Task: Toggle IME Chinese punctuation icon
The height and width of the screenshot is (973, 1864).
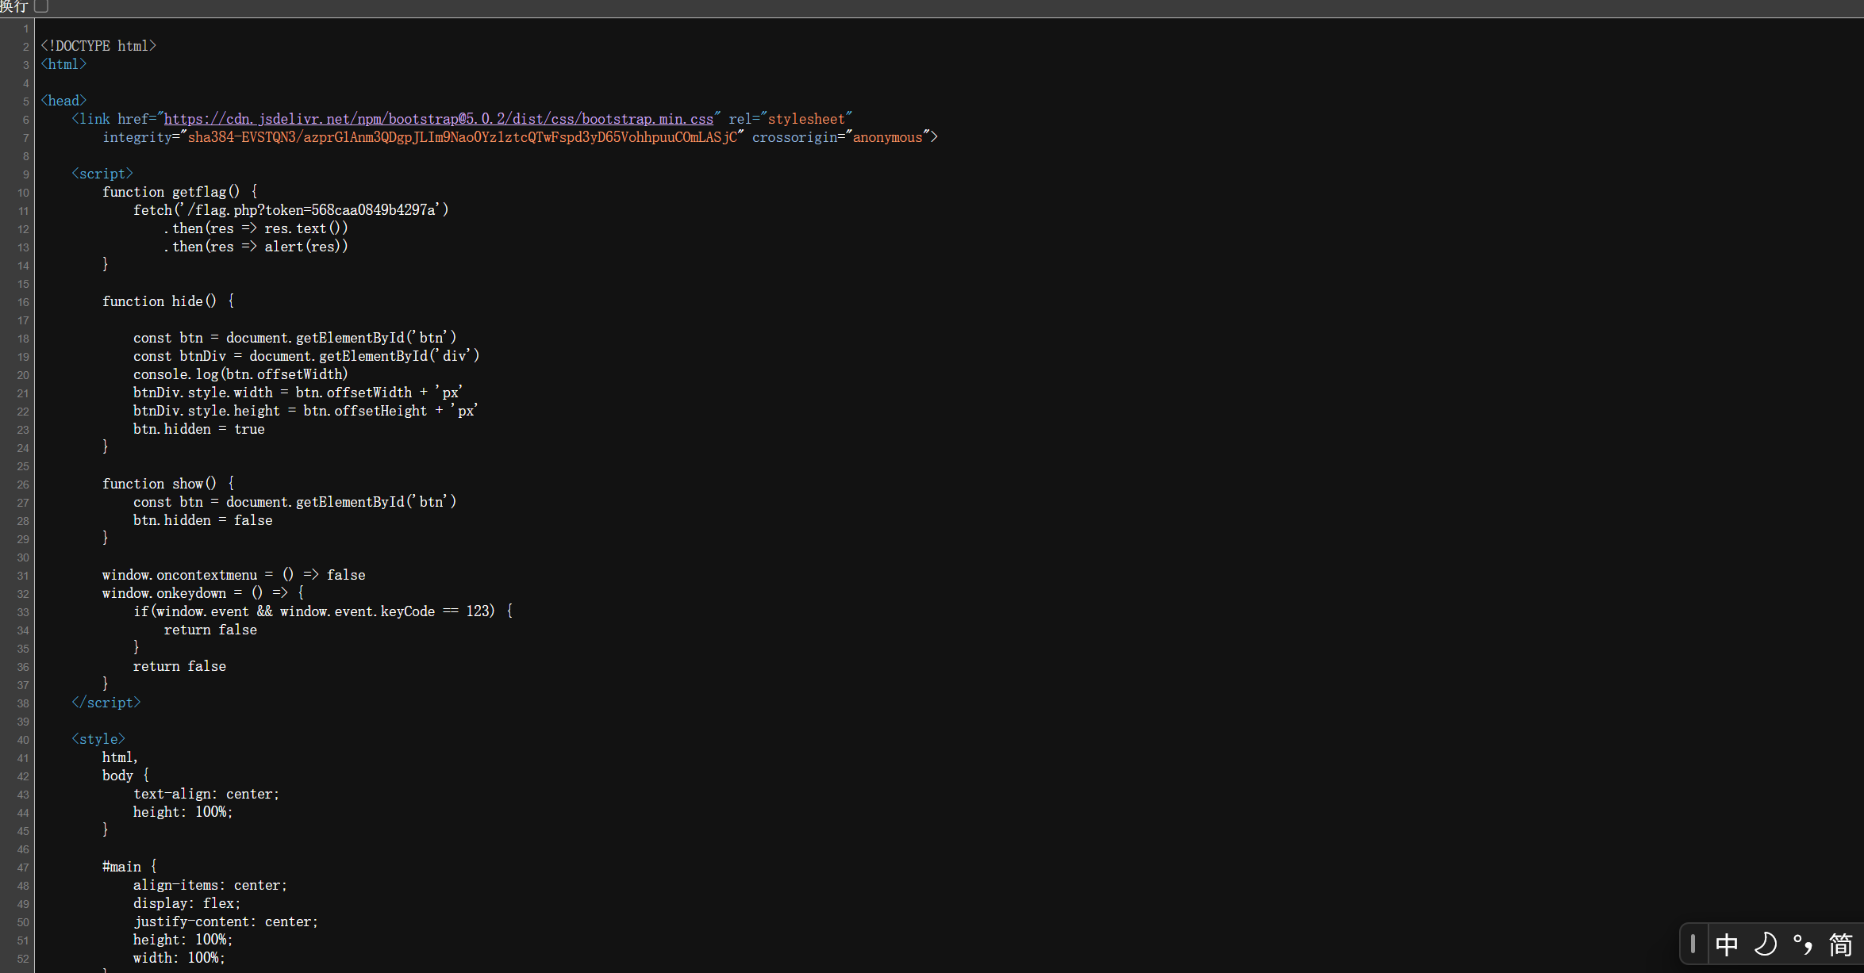Action: point(1803,944)
